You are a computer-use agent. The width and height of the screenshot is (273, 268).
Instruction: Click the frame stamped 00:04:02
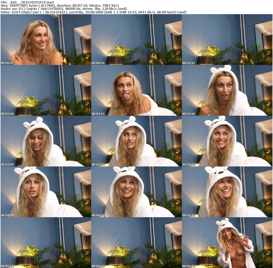point(227,141)
